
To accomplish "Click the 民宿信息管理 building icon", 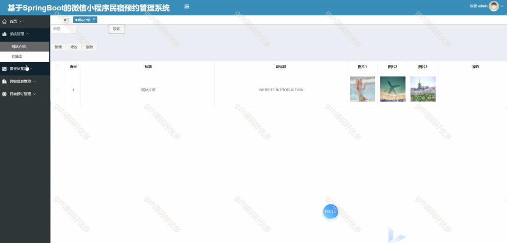I will pyautogui.click(x=4, y=81).
